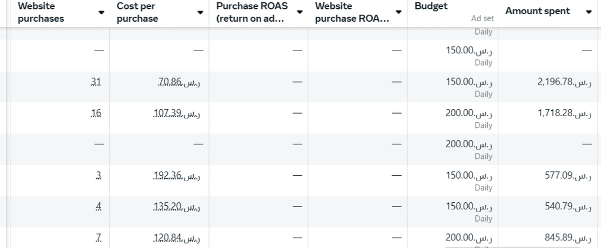
Task: Open the 31 website purchases value
Action: point(96,82)
